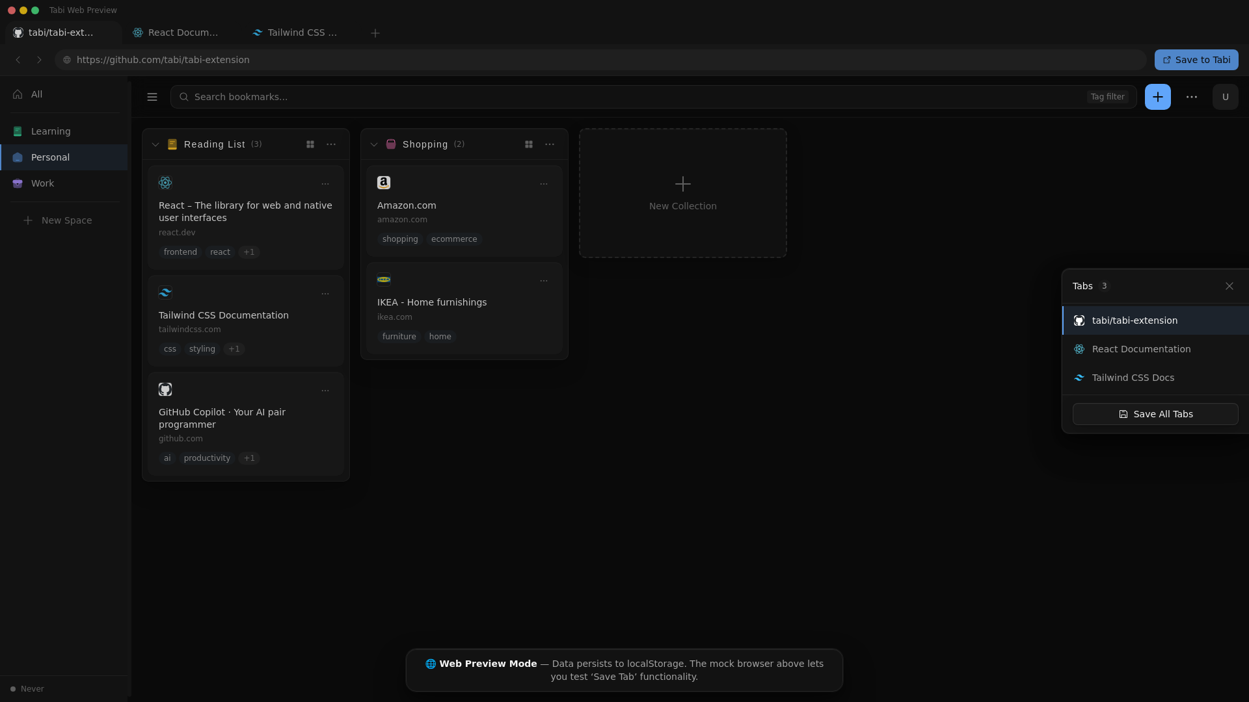Click the Reading List book emoji icon
The image size is (1249, 702).
(x=172, y=144)
